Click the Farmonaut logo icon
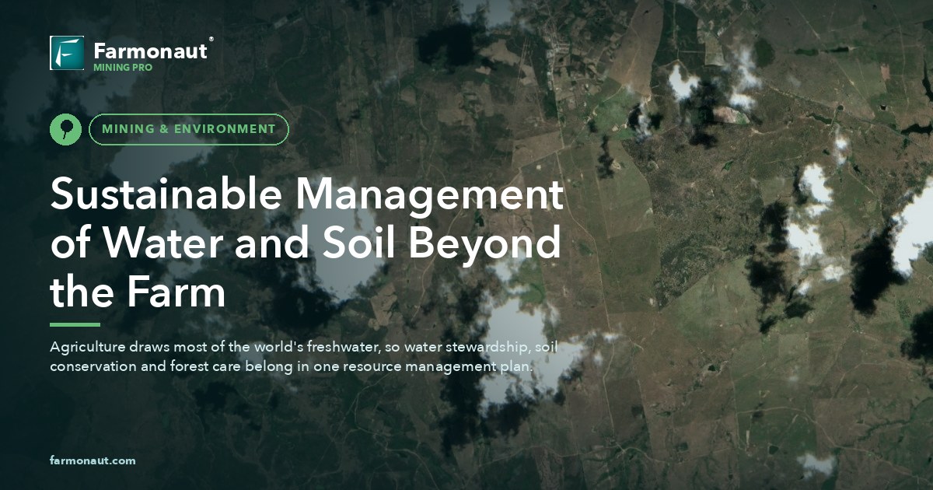Screen dimensions: 933x490 [67, 53]
